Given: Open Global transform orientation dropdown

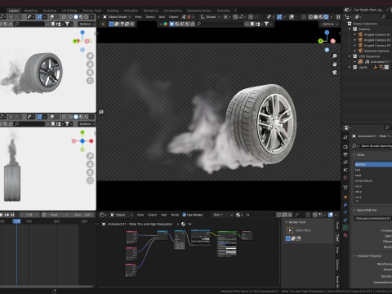Looking at the screenshot, I should coord(210,17).
